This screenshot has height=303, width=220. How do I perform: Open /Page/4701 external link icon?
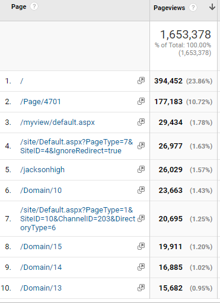(x=141, y=101)
